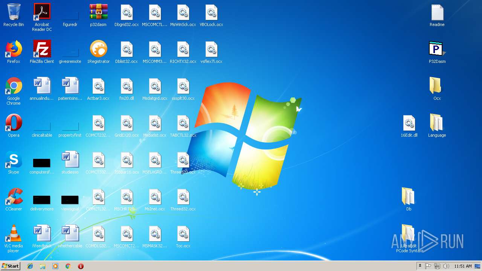
Task: Click the RICHTX32.ocx file icon
Action: 183,49
